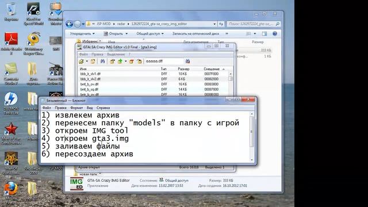Click line '3) откроем IMG tool' in Notepad
The height and width of the screenshot is (207, 368).
[85, 131]
